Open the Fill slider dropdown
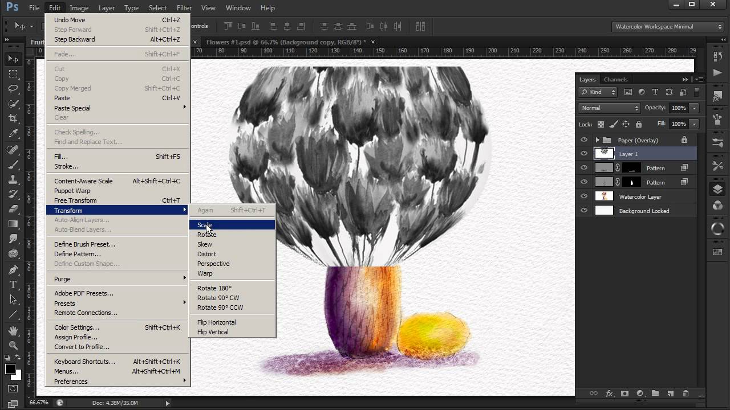Viewport: 730px width, 410px height. tap(694, 124)
